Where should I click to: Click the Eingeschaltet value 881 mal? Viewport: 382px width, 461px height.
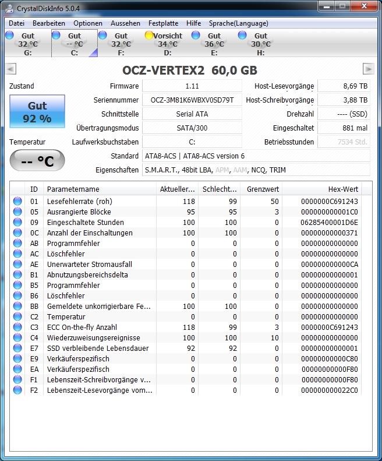pos(344,128)
